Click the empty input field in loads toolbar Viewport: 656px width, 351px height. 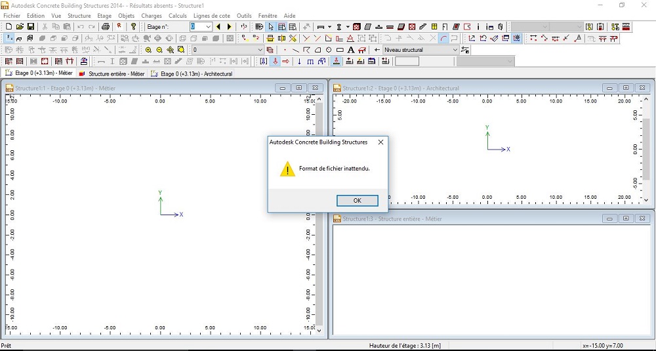coord(407,62)
